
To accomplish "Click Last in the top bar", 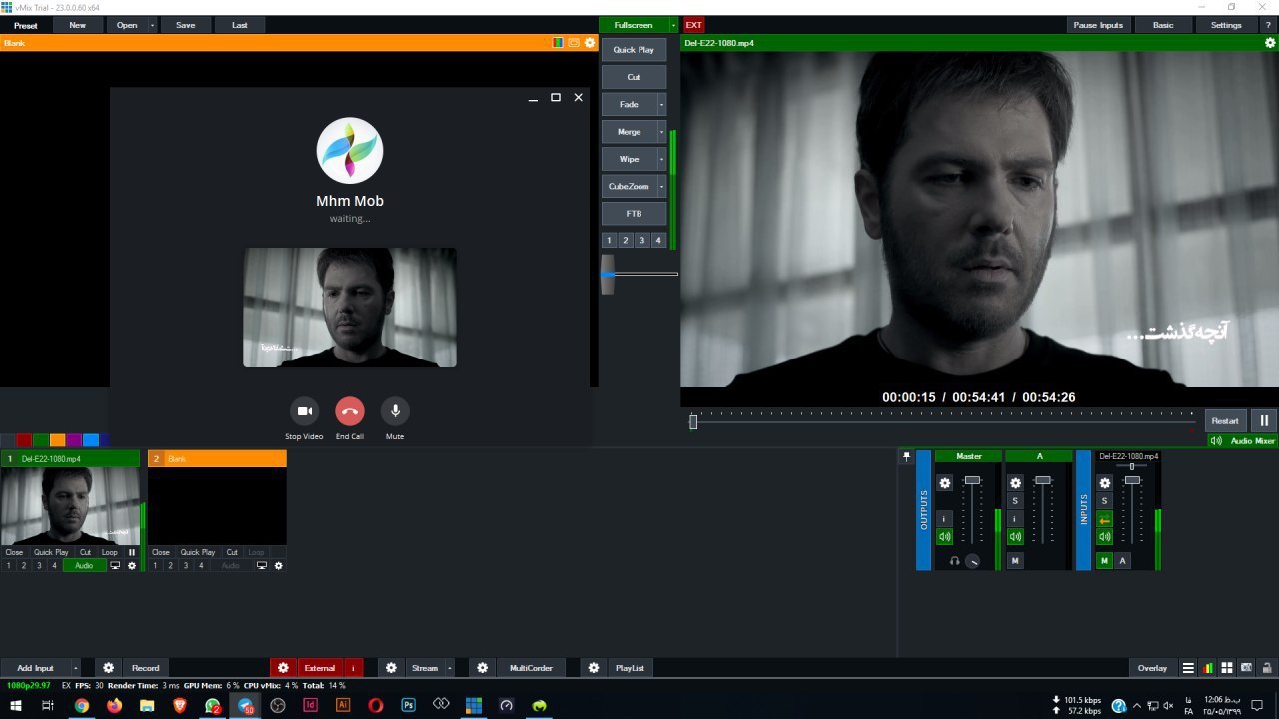I will point(240,25).
